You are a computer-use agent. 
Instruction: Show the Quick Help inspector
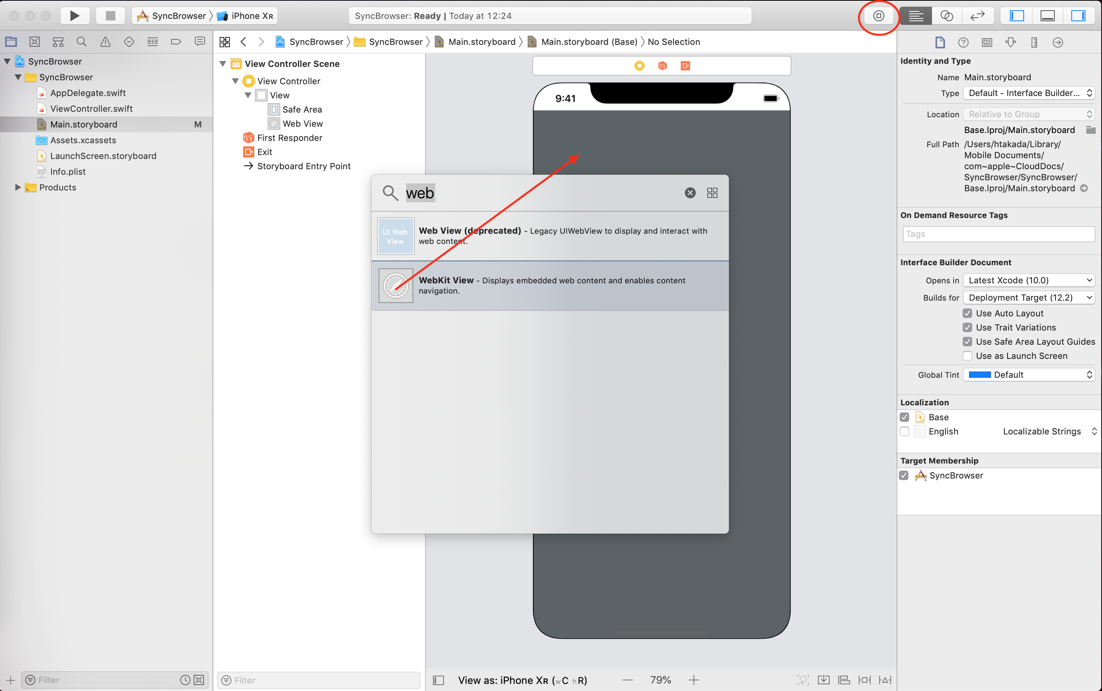point(963,42)
